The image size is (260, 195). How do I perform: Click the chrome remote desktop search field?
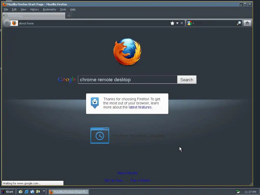(127, 79)
